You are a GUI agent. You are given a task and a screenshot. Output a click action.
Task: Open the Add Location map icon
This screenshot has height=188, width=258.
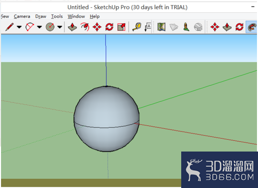click(161, 27)
